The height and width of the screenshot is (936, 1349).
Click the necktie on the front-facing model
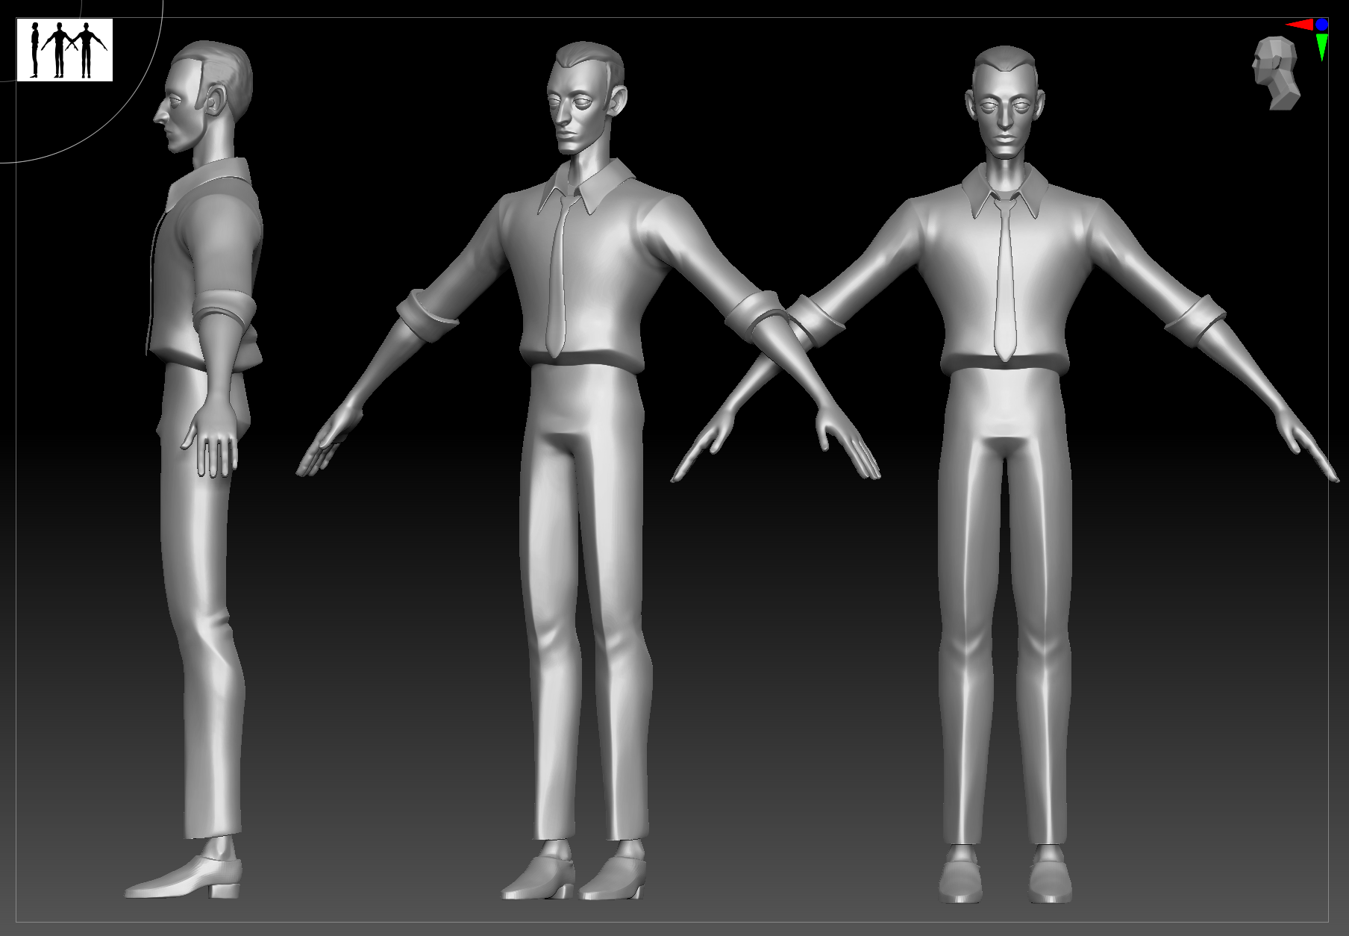click(x=1006, y=276)
